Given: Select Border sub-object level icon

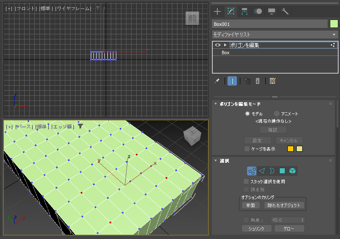Looking at the screenshot, I should pyautogui.click(x=272, y=171).
